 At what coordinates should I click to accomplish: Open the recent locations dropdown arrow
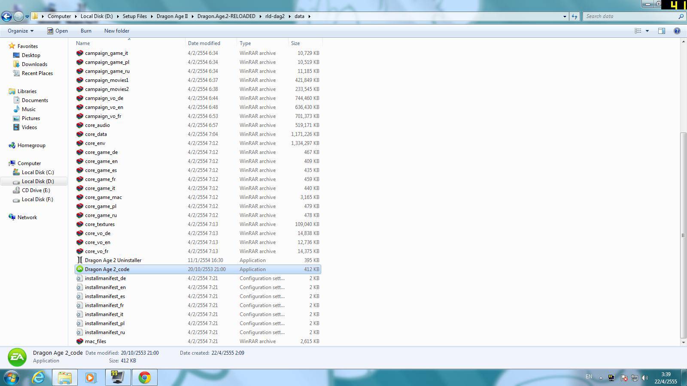click(27, 17)
